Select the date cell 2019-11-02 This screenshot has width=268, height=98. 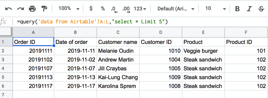click(x=75, y=60)
